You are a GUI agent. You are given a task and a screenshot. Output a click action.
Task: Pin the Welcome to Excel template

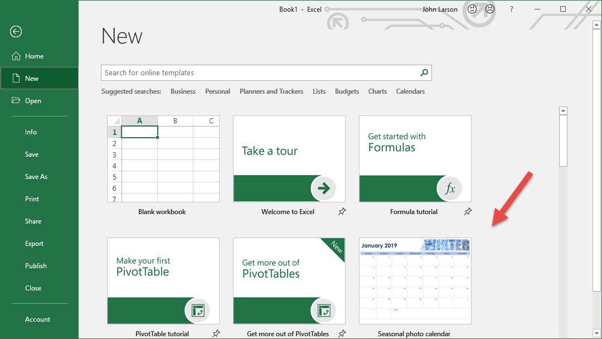(x=342, y=211)
